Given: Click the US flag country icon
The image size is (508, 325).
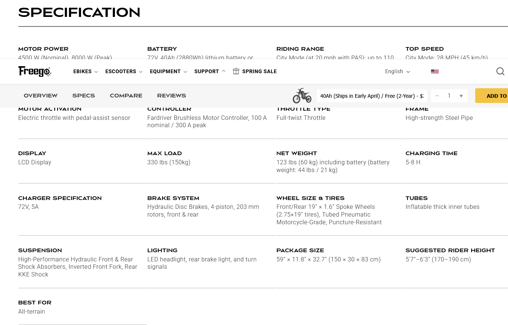Looking at the screenshot, I should 435,71.
